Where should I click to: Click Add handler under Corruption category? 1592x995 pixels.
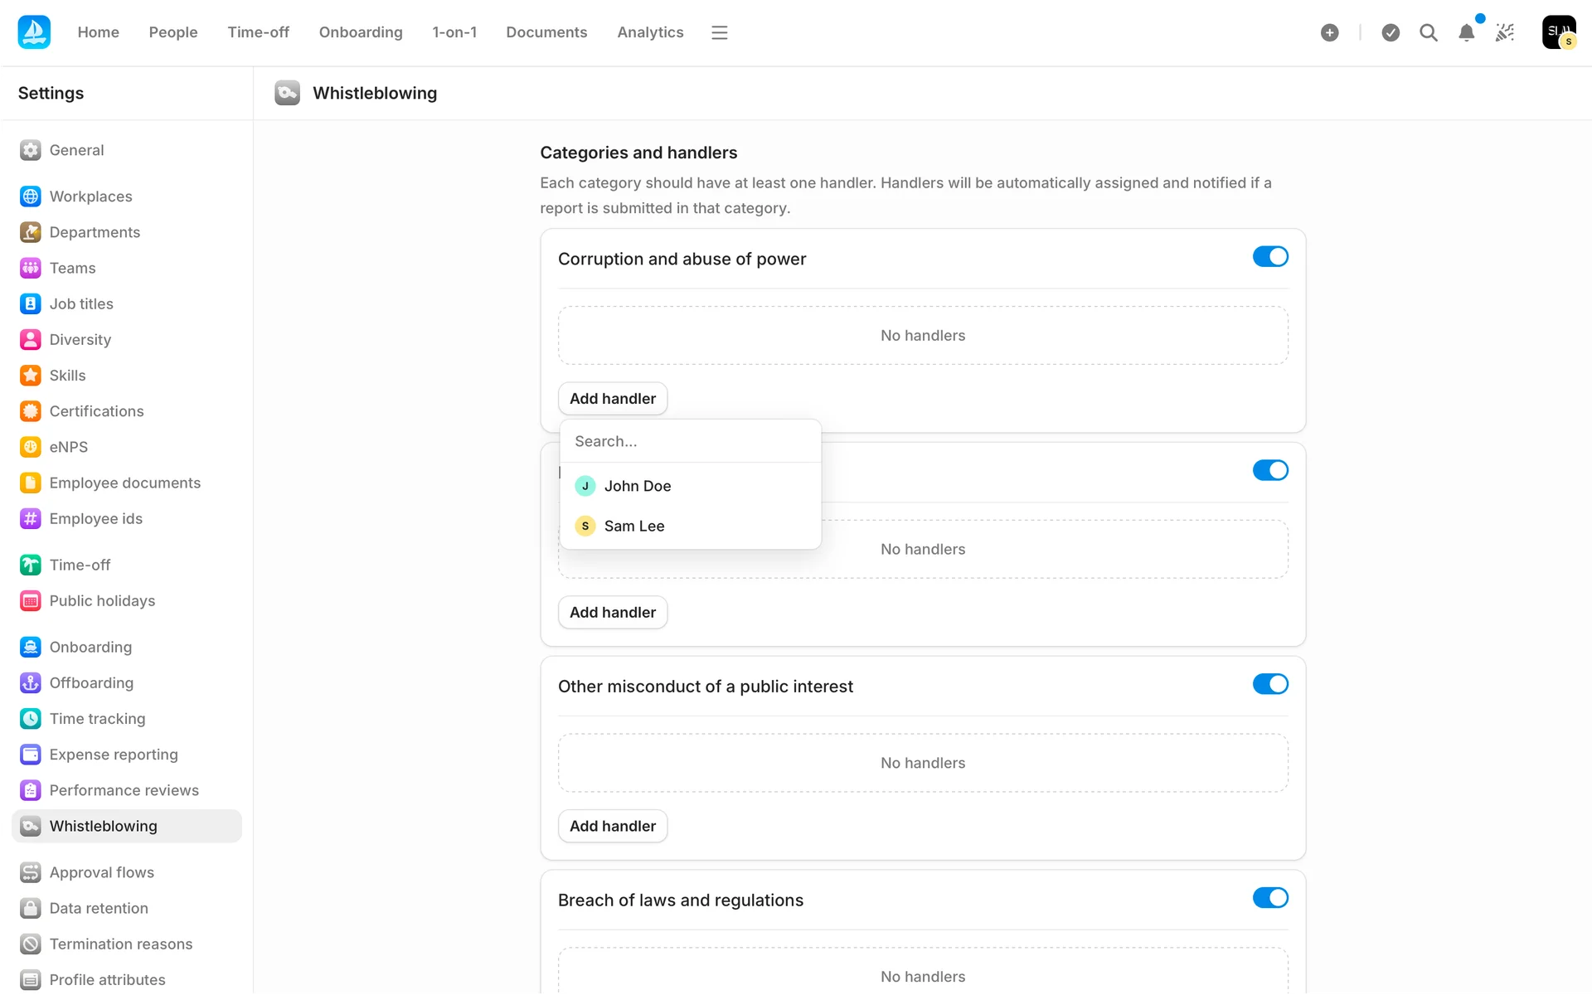pos(612,399)
